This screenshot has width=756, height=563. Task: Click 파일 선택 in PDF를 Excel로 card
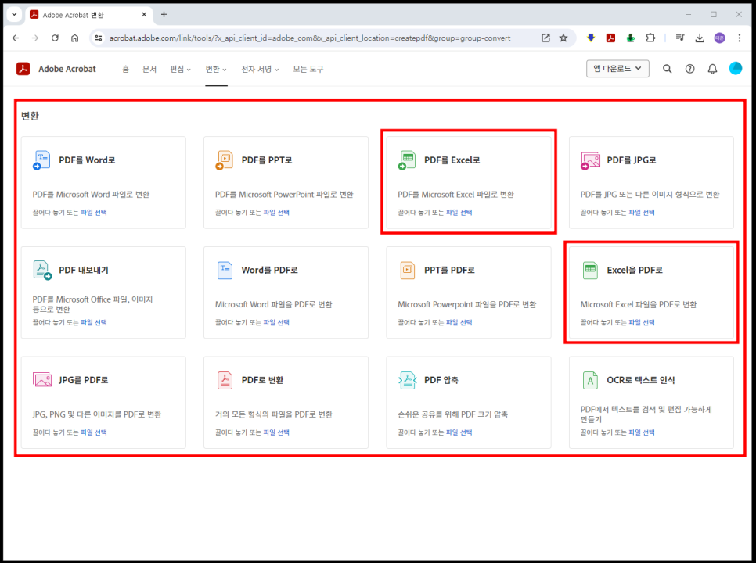pyautogui.click(x=459, y=213)
